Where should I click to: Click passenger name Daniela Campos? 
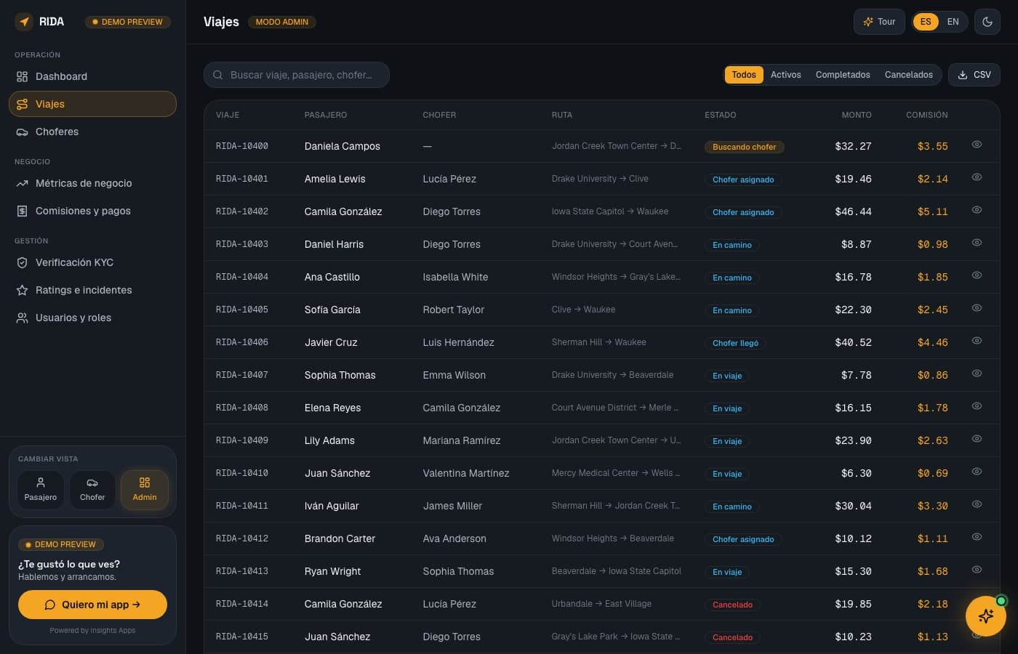[x=342, y=146]
